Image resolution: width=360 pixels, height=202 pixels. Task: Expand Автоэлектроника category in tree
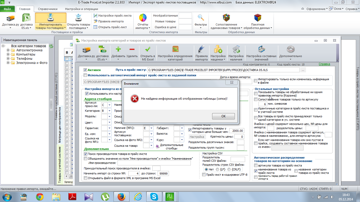(x=8, y=50)
